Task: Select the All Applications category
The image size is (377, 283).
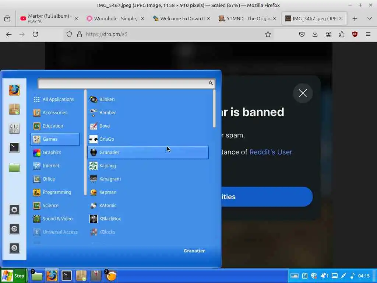Action: pyautogui.click(x=55, y=99)
